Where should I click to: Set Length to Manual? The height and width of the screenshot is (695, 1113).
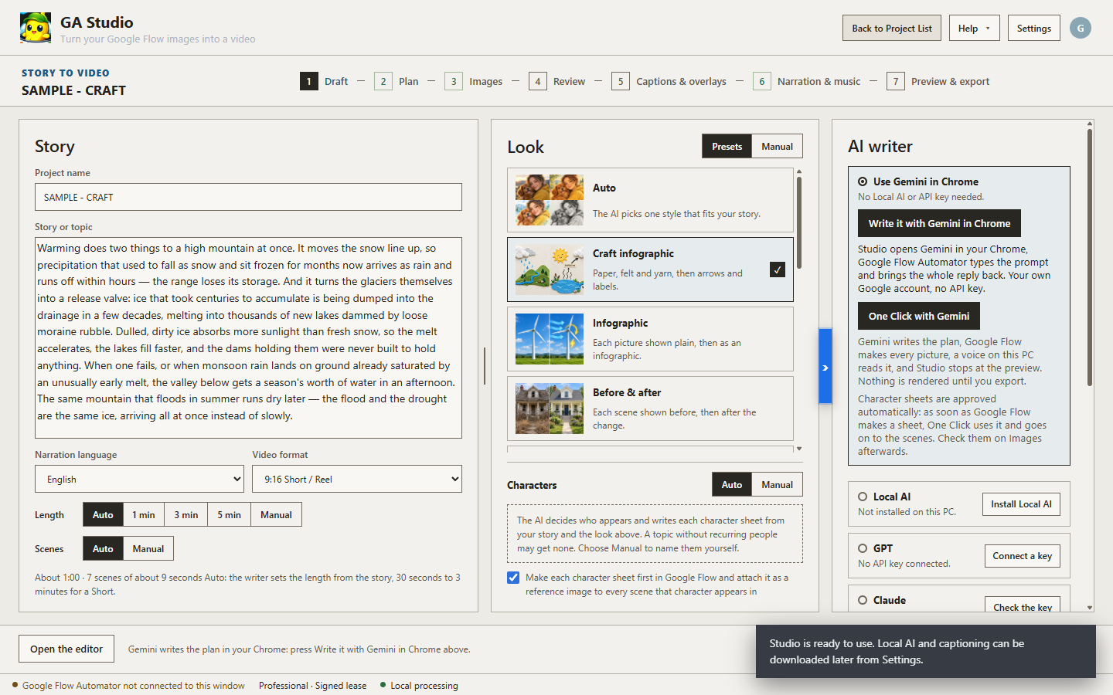click(x=276, y=515)
